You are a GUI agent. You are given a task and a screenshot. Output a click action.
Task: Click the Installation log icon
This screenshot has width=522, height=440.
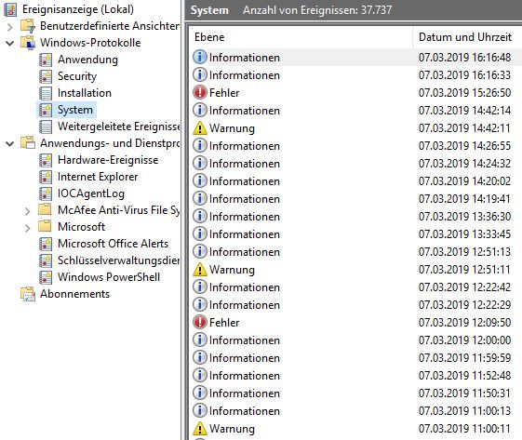46,93
